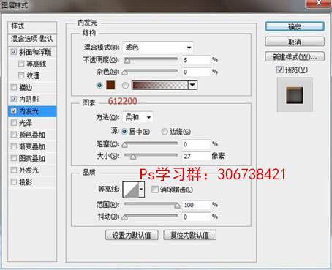
Task: Click the OK (确定) button
Action: coord(295,26)
